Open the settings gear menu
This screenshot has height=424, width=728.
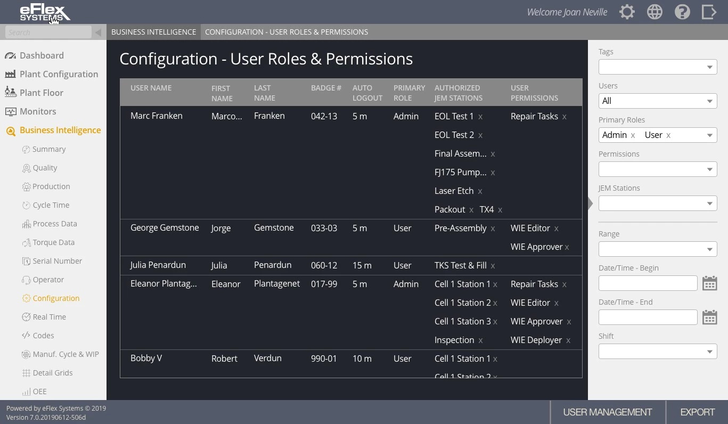[627, 12]
